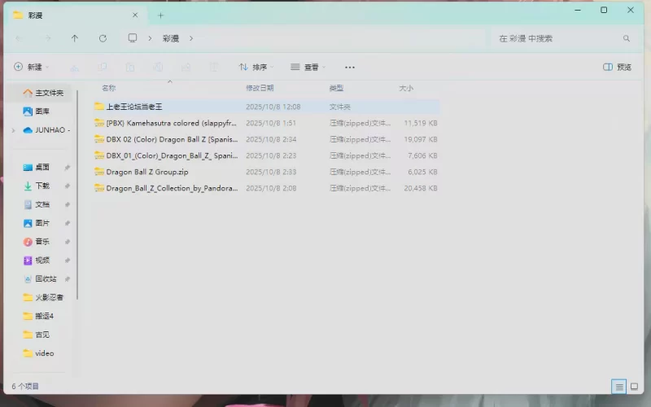Open the See more ellipsis menu
651x407 pixels.
point(350,68)
